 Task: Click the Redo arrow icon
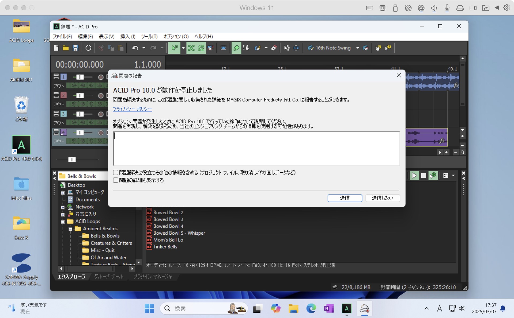pyautogui.click(x=153, y=48)
